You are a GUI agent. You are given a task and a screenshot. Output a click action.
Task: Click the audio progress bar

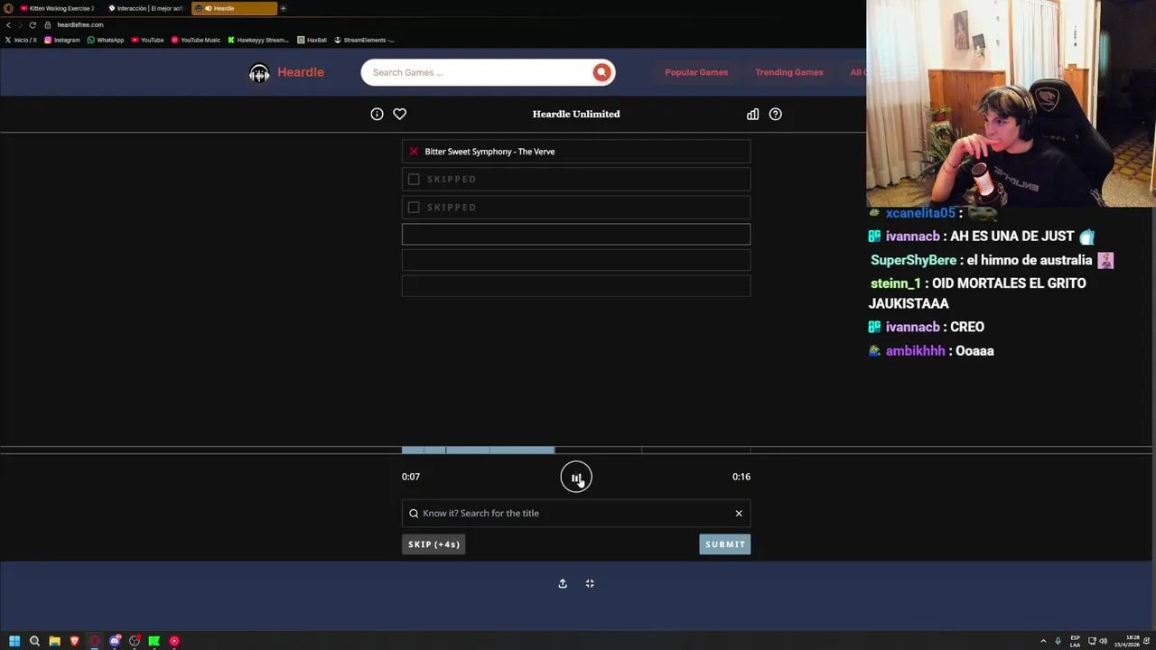click(576, 450)
